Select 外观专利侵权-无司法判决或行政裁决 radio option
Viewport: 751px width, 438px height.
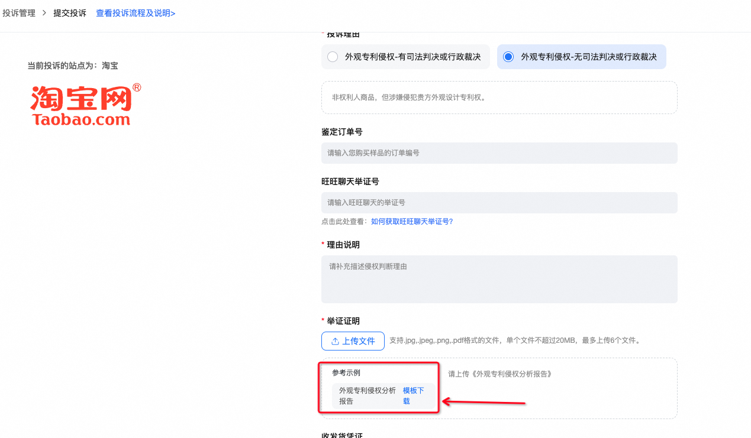[x=581, y=57]
